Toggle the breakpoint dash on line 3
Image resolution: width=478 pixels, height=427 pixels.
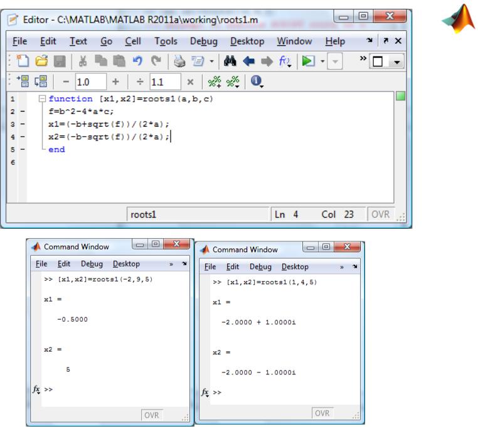click(21, 125)
